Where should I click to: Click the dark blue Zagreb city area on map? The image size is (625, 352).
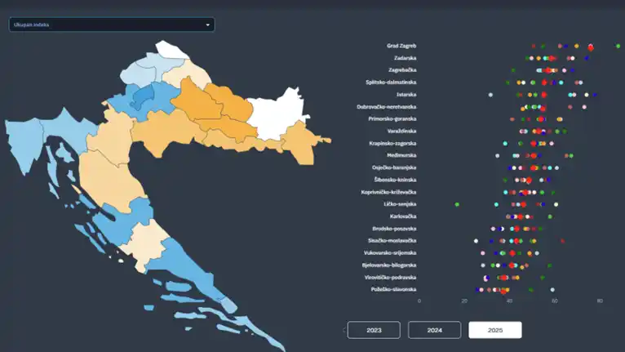pos(142,96)
